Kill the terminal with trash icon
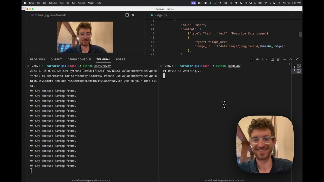This screenshot has width=324, height=182. [x=278, y=59]
